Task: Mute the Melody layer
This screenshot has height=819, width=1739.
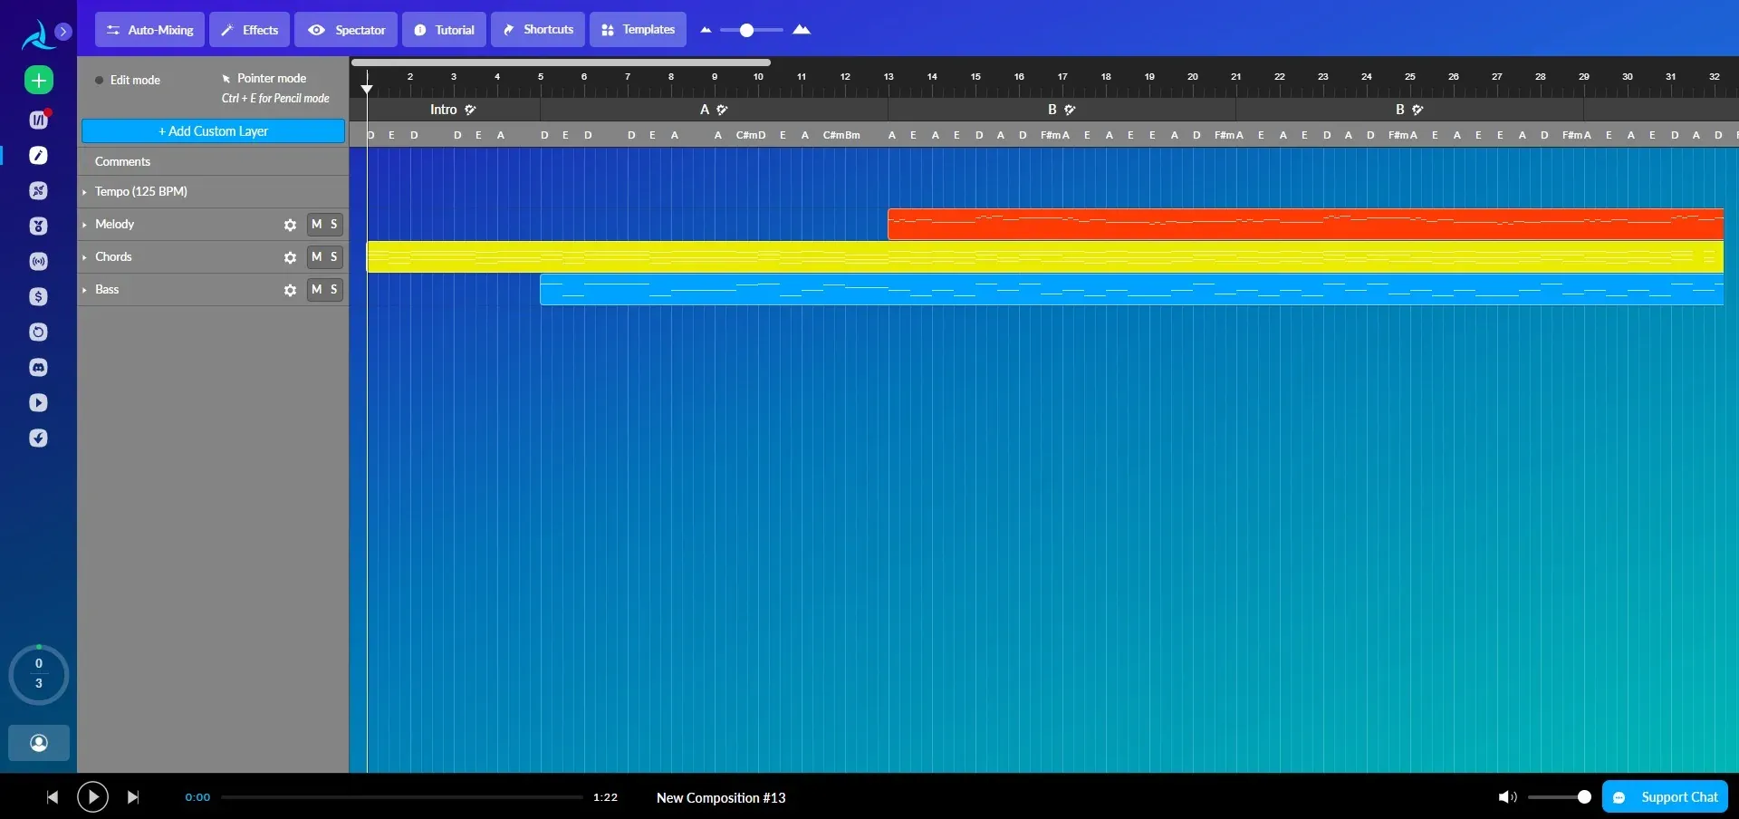Action: tap(316, 224)
